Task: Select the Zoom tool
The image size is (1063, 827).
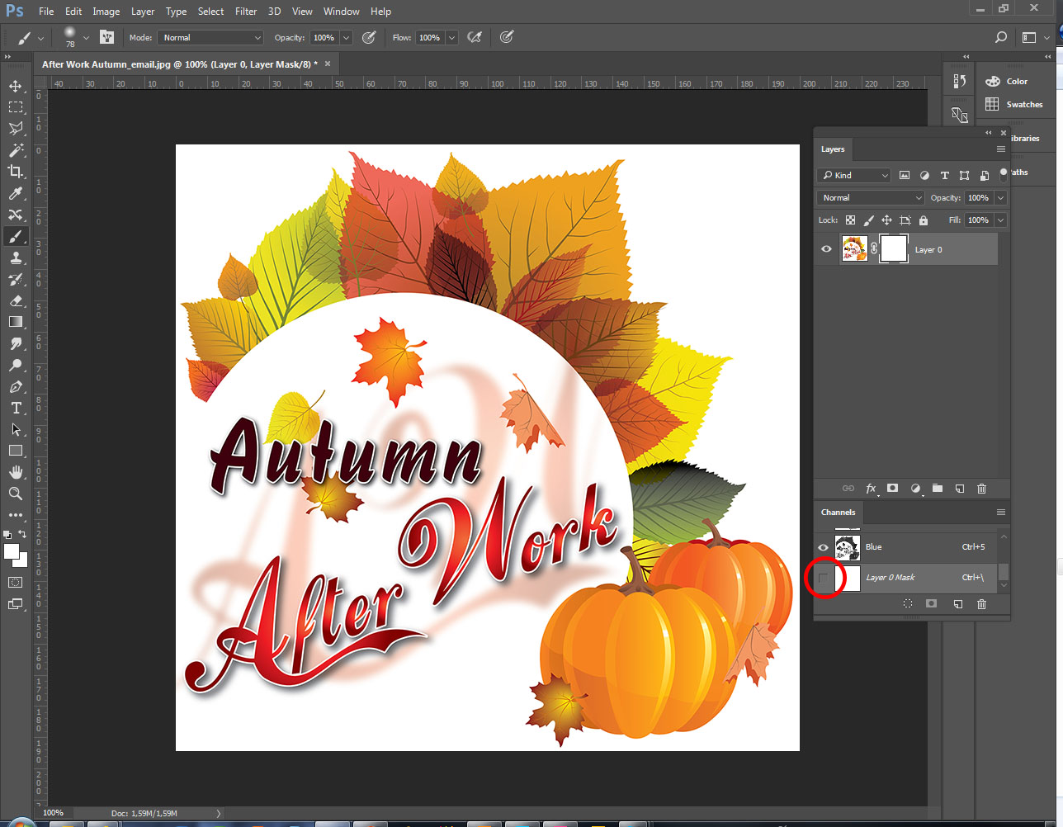Action: click(x=16, y=494)
